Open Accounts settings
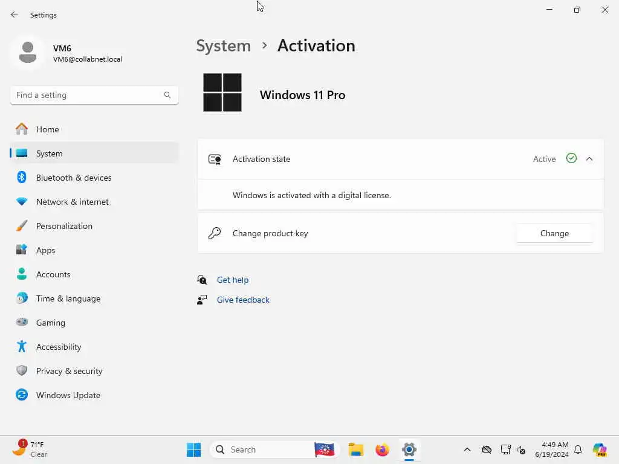Screen dimensions: 619x464 coord(94,274)
